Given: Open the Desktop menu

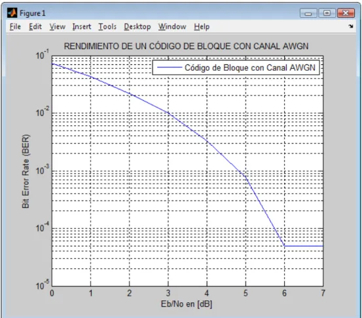Looking at the screenshot, I should [137, 27].
